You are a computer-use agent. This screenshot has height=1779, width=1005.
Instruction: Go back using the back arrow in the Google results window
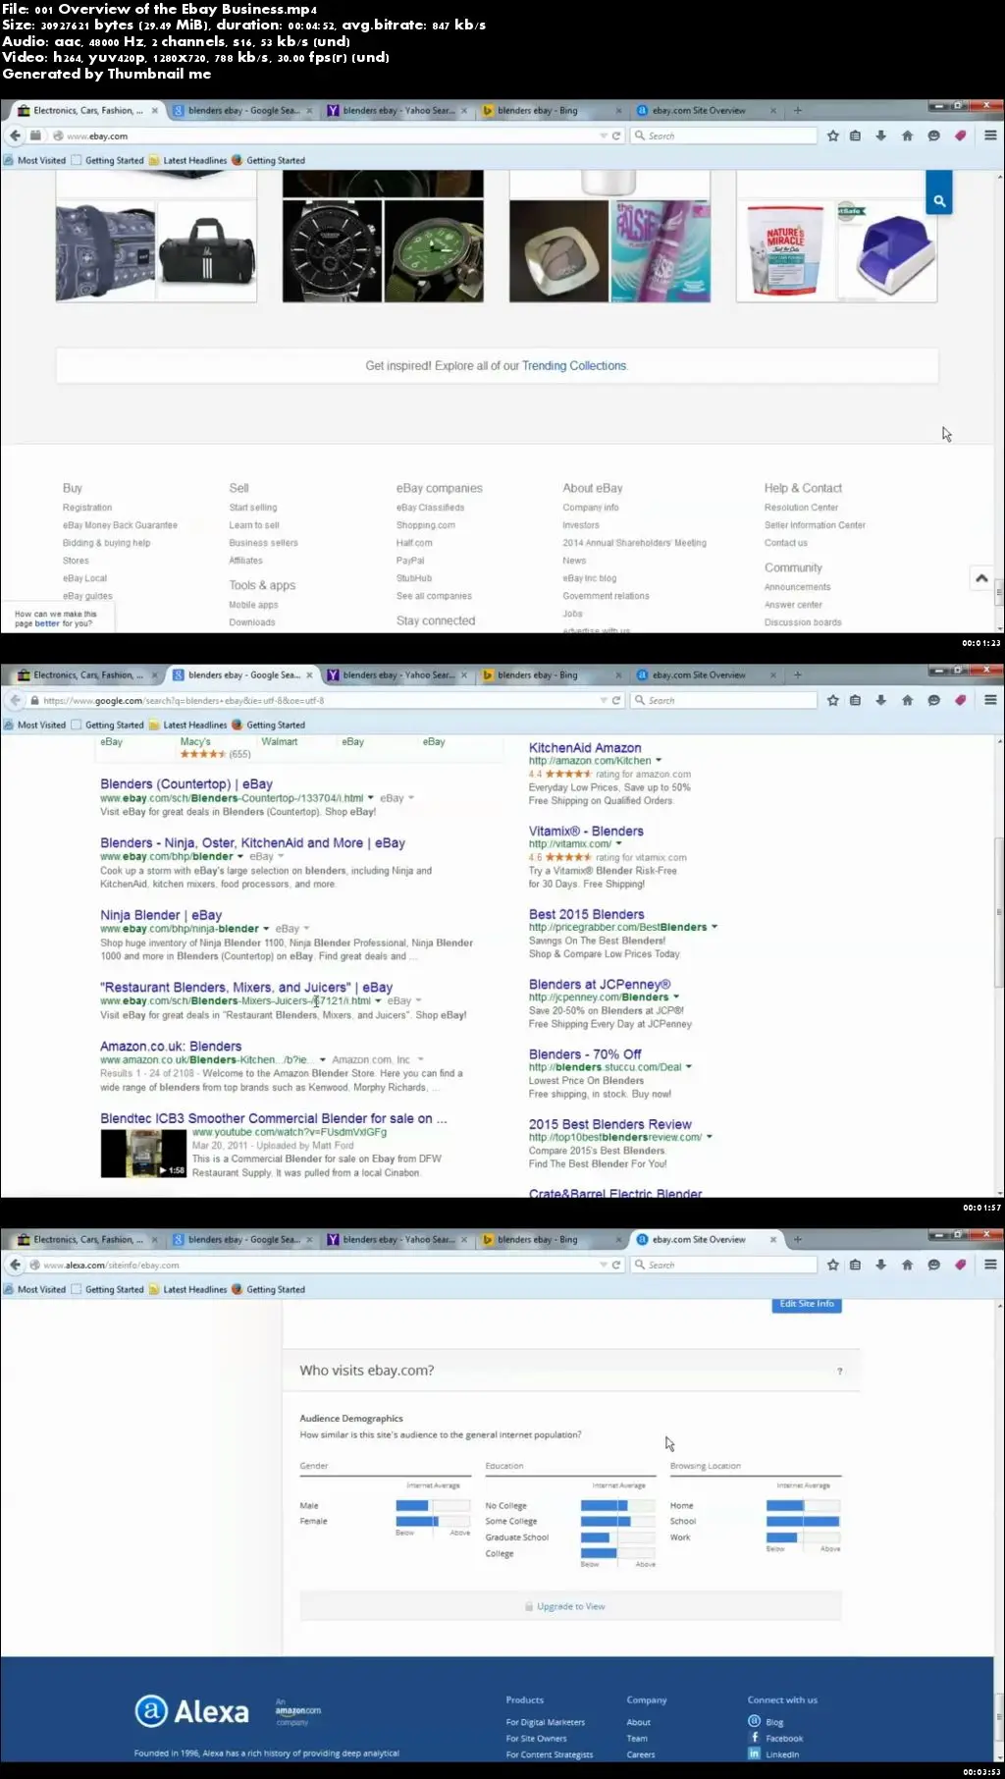[15, 700]
